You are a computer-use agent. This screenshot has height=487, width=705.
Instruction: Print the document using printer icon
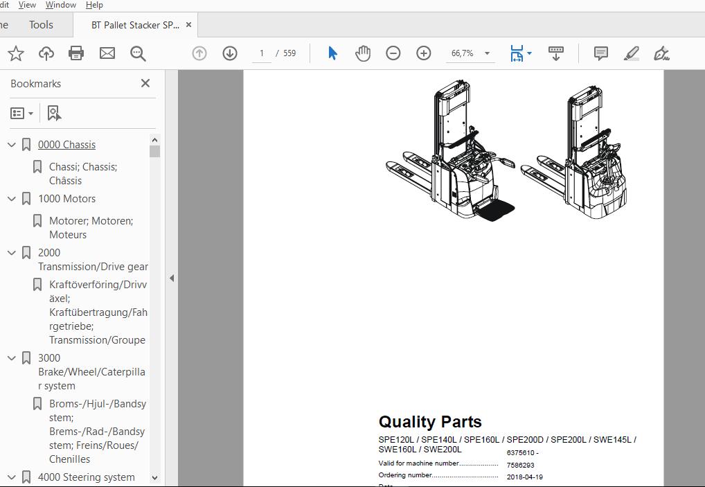tap(76, 53)
